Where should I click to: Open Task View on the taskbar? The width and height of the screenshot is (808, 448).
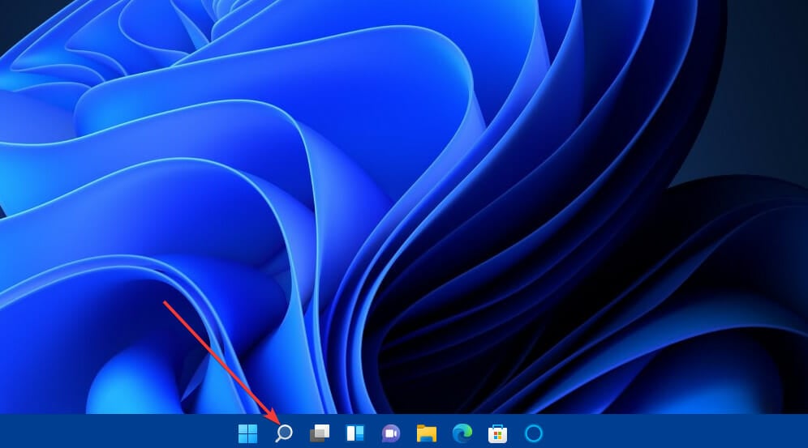(320, 433)
